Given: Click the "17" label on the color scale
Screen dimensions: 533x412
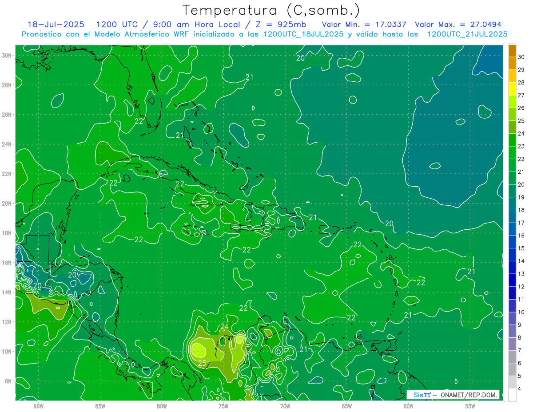Looking at the screenshot, I should pos(521,223).
